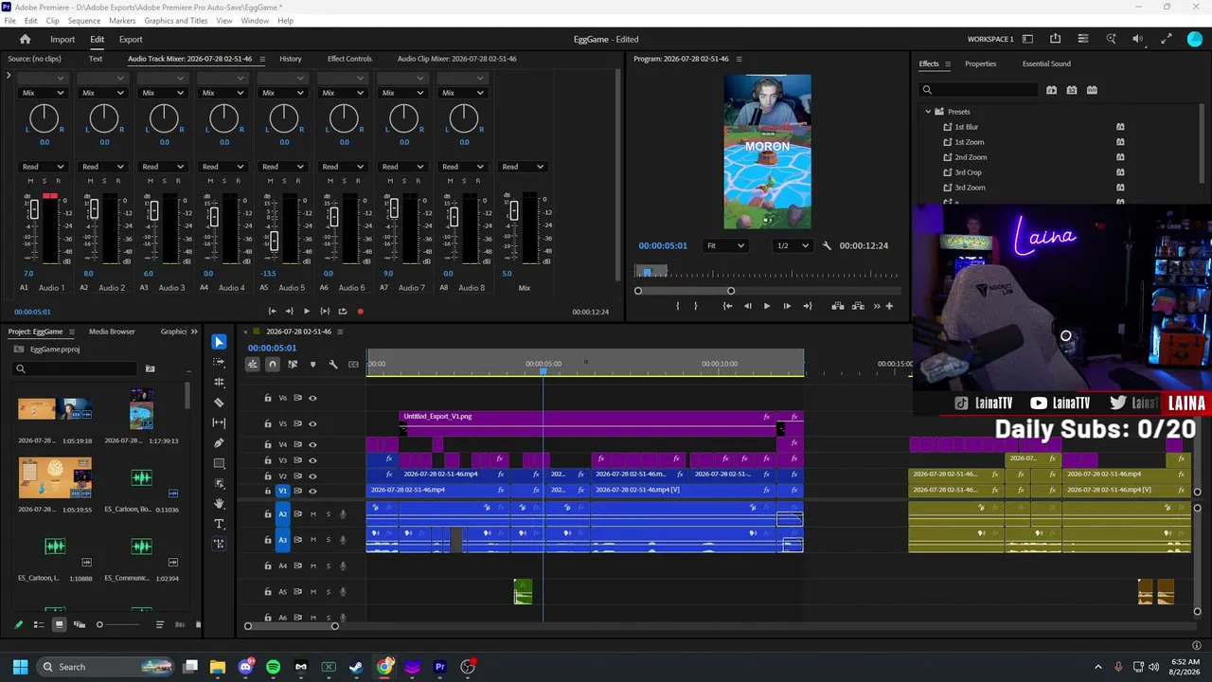Open Graphics and Titles menu
Screen dimensions: 1212x682
(x=176, y=21)
